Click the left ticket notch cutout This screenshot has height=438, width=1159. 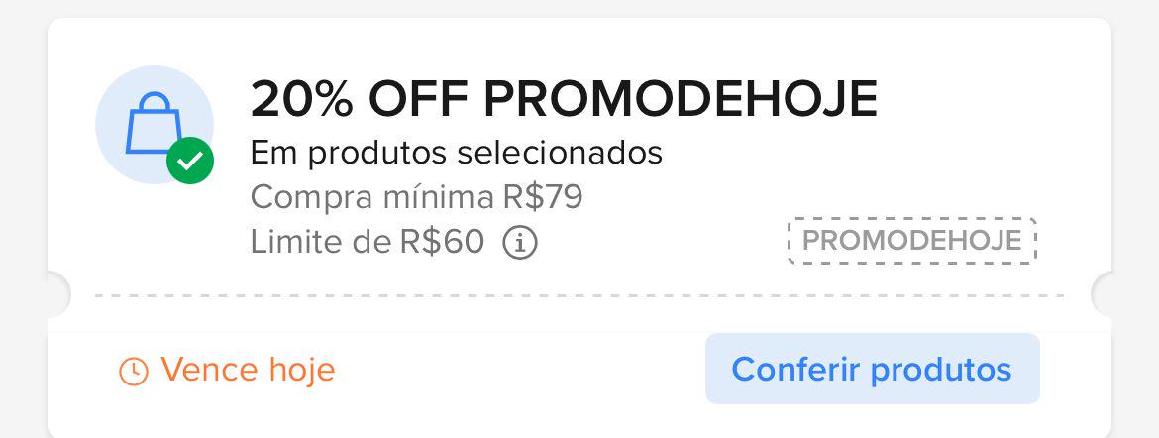tap(56, 294)
